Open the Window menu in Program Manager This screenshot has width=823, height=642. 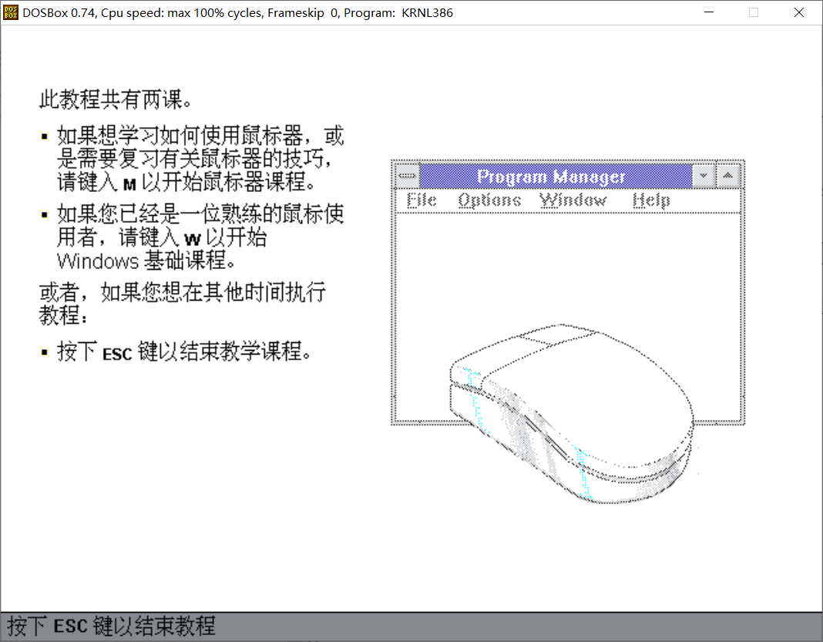(x=573, y=200)
